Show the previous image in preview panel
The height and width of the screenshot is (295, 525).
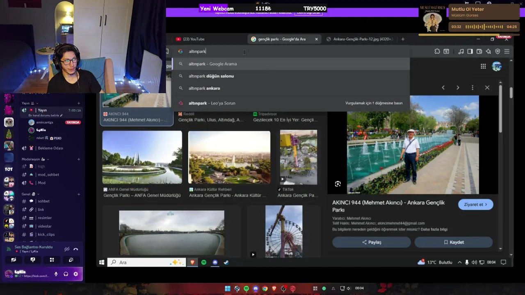point(443,88)
